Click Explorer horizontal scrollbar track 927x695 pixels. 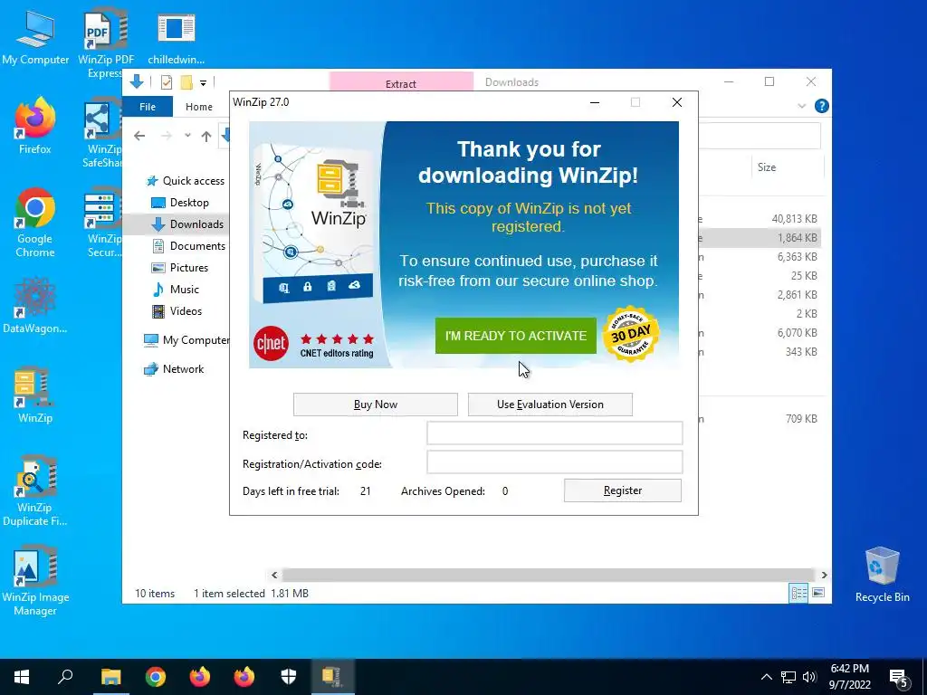pos(548,575)
